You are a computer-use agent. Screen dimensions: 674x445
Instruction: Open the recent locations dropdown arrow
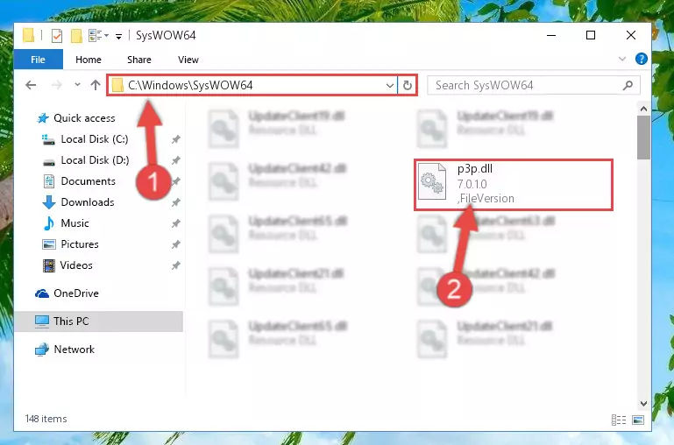pos(77,85)
